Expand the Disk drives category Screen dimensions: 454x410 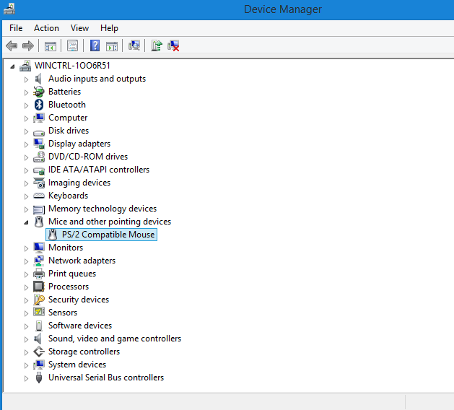pyautogui.click(x=26, y=131)
